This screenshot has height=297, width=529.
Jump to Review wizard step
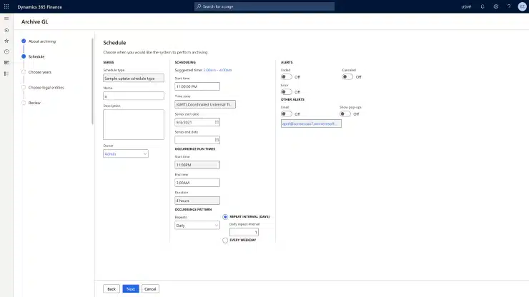click(x=34, y=103)
